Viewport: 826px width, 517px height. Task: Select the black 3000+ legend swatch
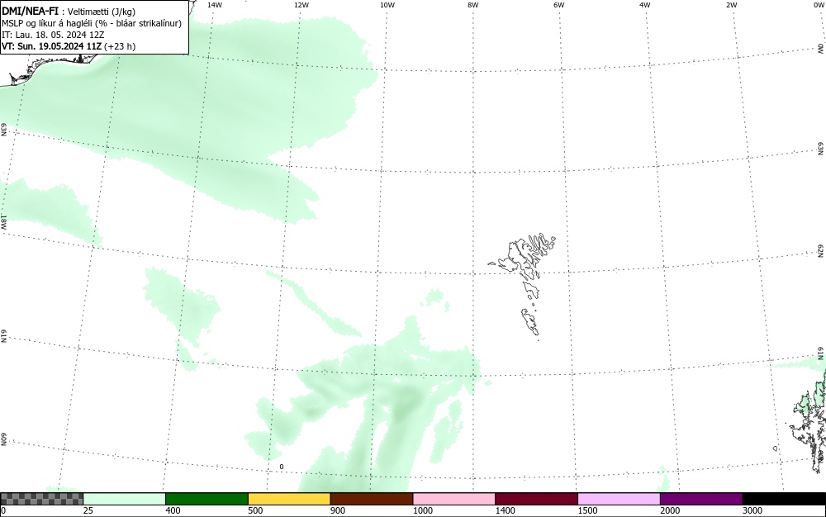pos(784,499)
